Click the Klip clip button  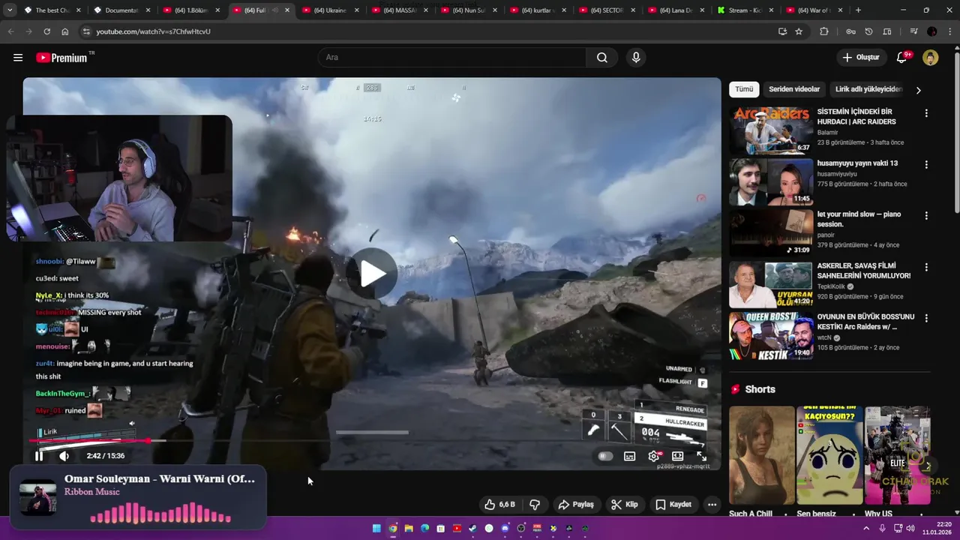pos(625,505)
